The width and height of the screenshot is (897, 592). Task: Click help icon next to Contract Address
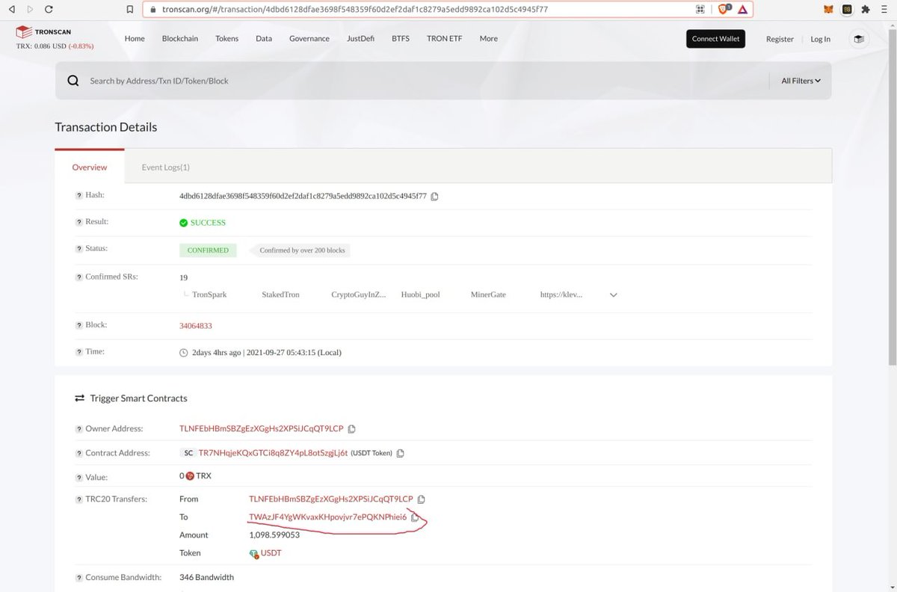[x=78, y=453]
